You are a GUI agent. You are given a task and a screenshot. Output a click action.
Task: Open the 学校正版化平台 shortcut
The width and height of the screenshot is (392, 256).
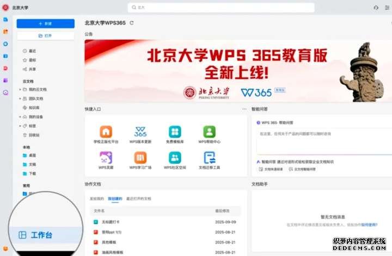106,135
